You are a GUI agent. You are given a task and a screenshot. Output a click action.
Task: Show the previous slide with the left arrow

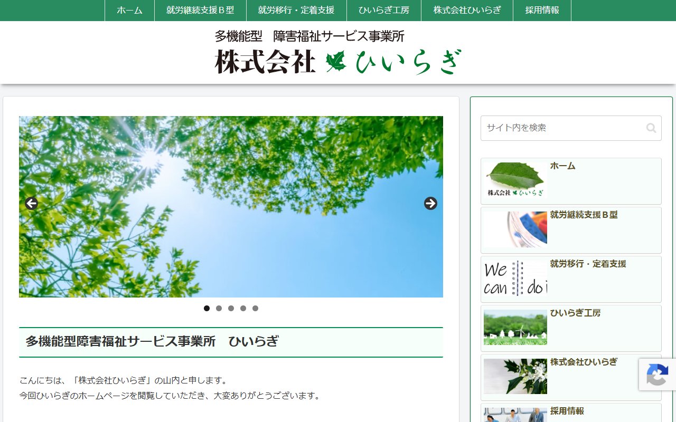click(31, 203)
